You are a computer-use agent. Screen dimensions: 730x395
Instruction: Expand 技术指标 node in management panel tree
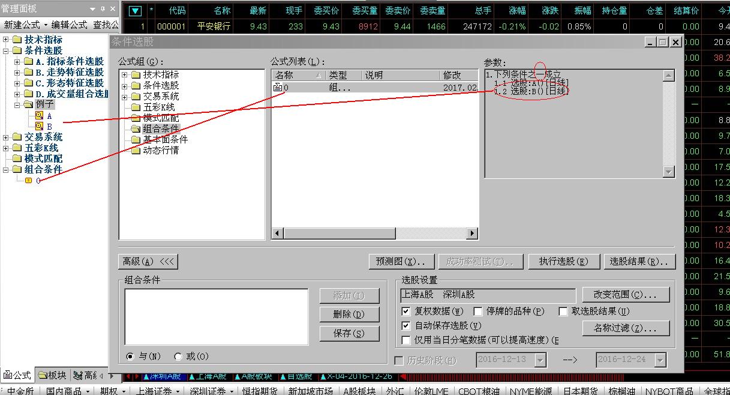pyautogui.click(x=6, y=40)
